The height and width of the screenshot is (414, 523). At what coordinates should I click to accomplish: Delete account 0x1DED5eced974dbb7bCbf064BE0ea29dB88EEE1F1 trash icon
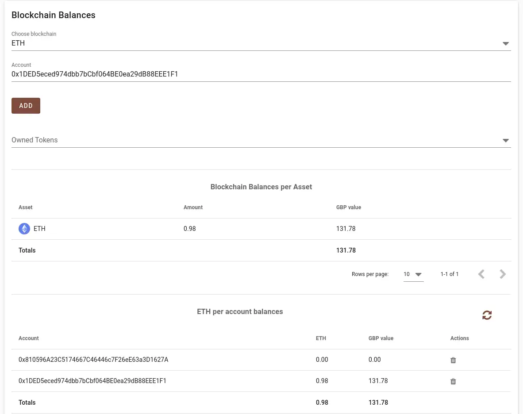[x=453, y=381]
